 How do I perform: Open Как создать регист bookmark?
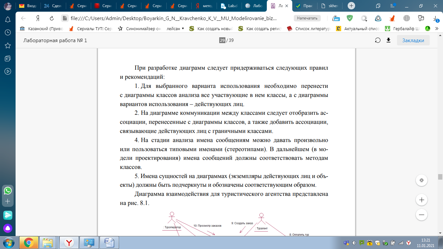click(x=260, y=29)
